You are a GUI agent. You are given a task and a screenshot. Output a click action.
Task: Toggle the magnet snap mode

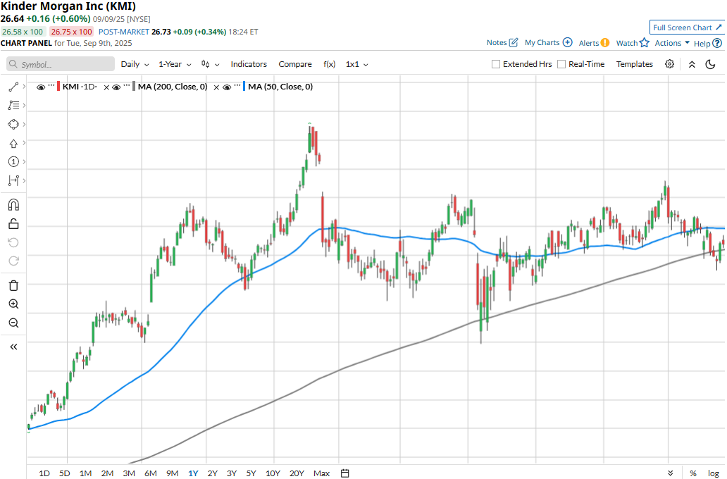13,204
